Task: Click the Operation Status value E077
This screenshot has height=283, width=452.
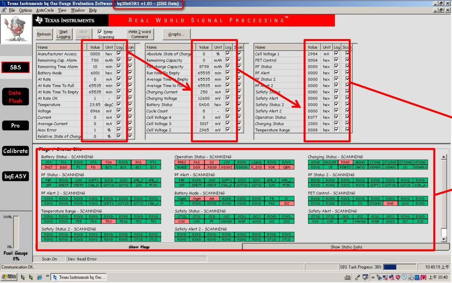Action: click(x=313, y=117)
